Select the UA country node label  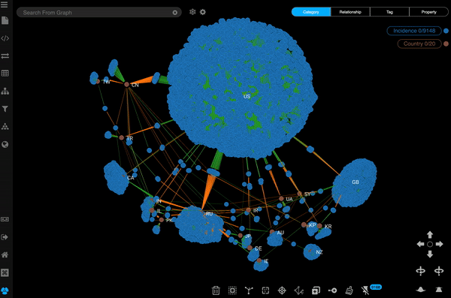pos(289,199)
